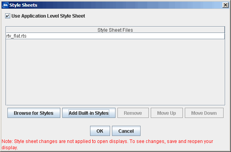Click the 'Style Sheets' title bar text
This screenshot has width=231, height=152.
point(23,5)
